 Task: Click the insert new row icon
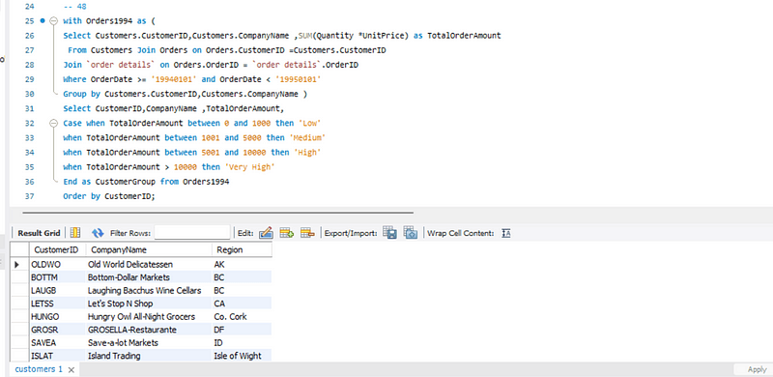pyautogui.click(x=286, y=233)
